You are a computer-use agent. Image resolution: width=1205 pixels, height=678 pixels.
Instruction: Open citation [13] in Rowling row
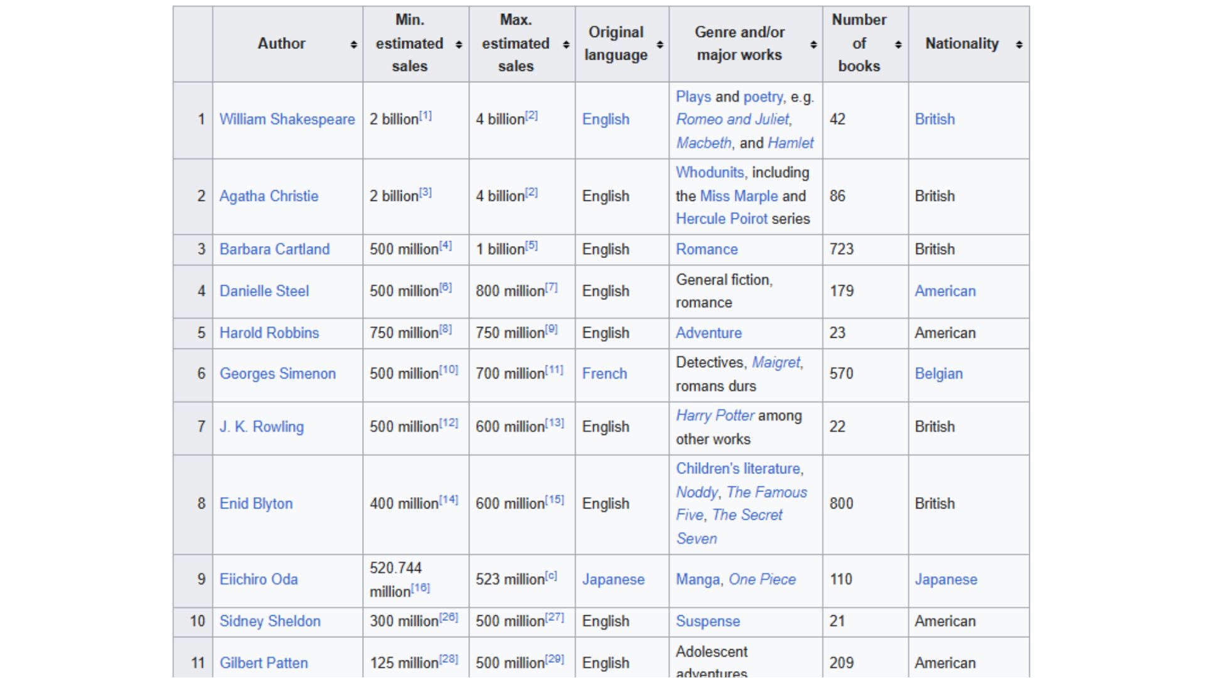(555, 423)
